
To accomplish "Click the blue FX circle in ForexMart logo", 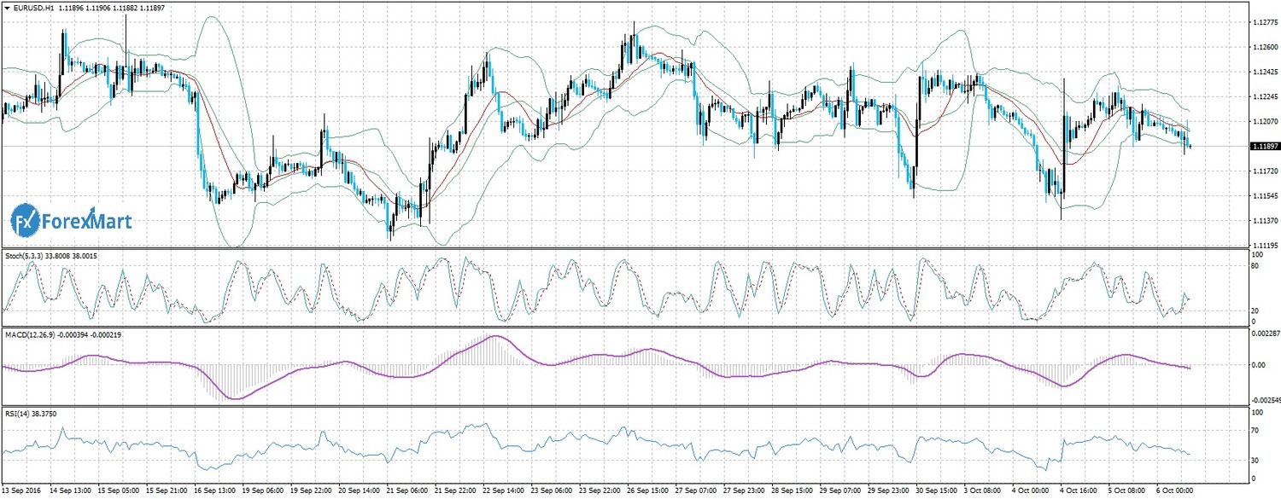I will point(26,221).
